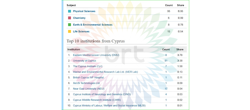Click British Cyprus IVF Hospital link
Viewport: 250px width, 110px height.
pyautogui.click(x=88, y=78)
